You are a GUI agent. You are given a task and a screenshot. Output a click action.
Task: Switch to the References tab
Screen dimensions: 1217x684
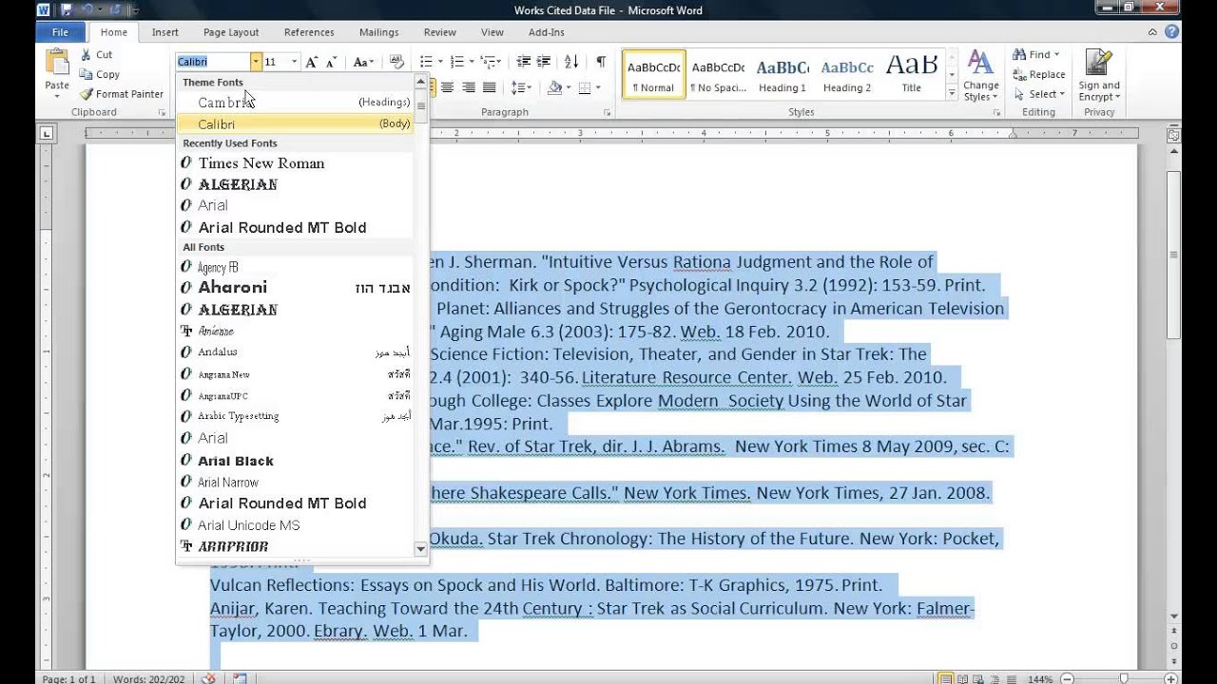click(309, 32)
